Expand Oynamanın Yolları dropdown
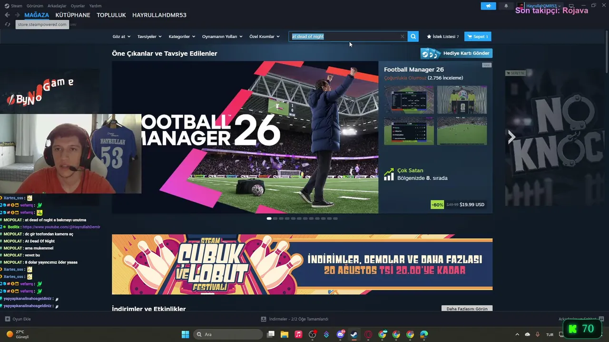 [x=222, y=37]
